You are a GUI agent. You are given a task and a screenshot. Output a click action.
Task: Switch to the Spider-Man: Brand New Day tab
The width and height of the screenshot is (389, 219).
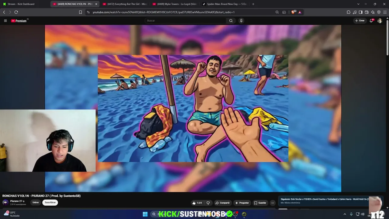pyautogui.click(x=224, y=4)
